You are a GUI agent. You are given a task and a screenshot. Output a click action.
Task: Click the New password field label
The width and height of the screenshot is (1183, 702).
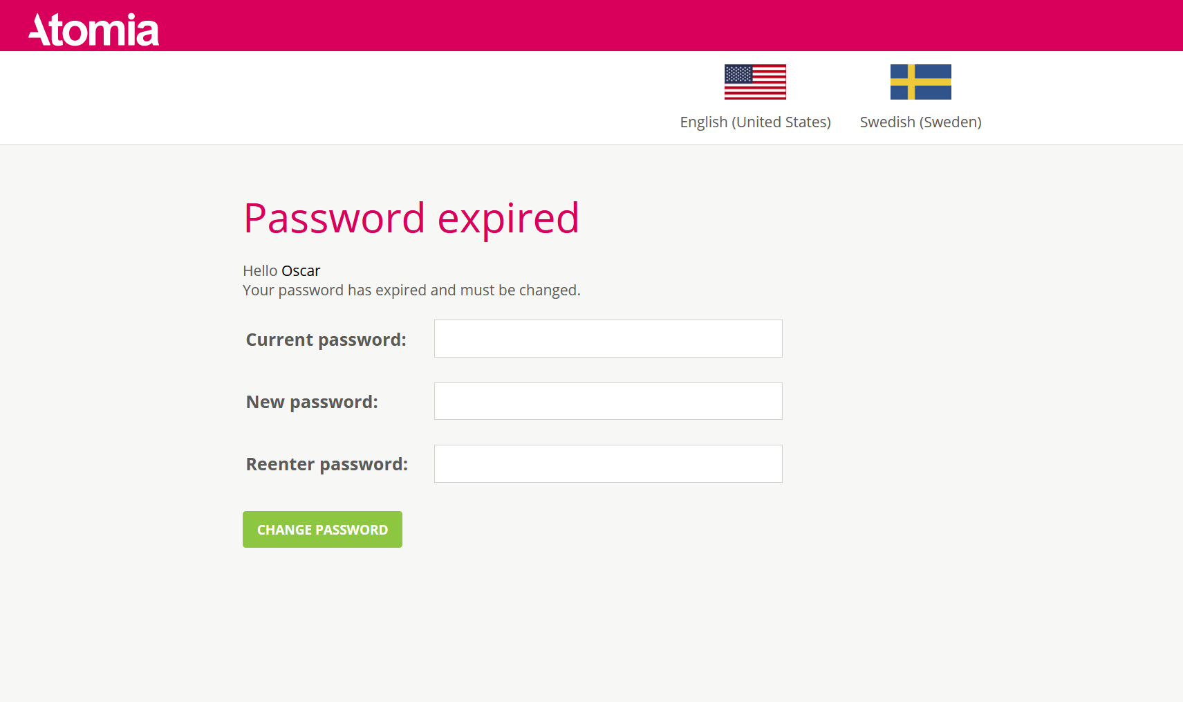(312, 401)
